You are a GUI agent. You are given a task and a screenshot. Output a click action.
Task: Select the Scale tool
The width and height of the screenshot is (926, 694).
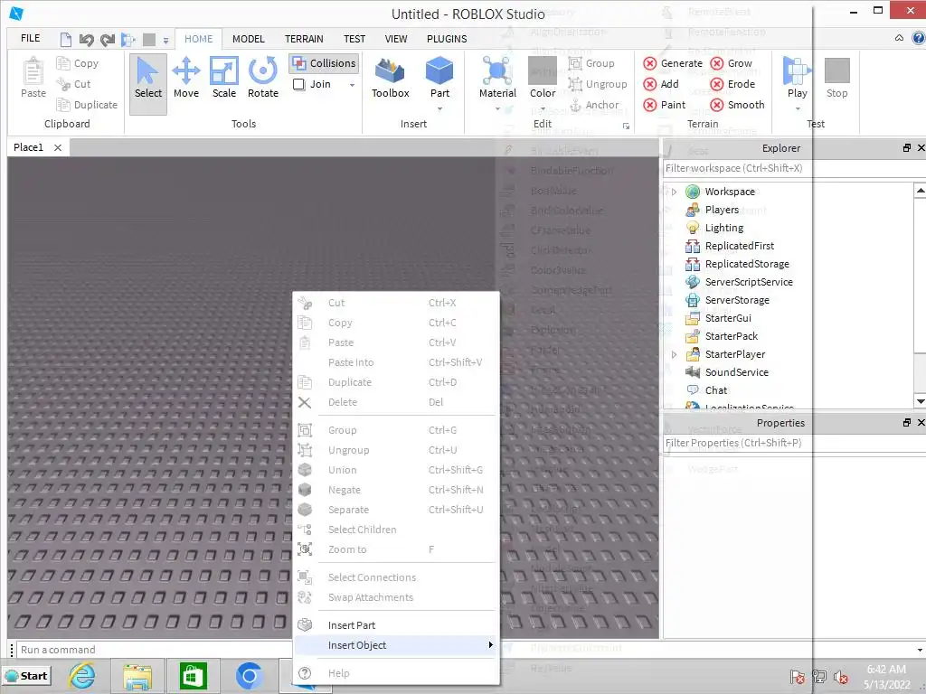tap(224, 79)
